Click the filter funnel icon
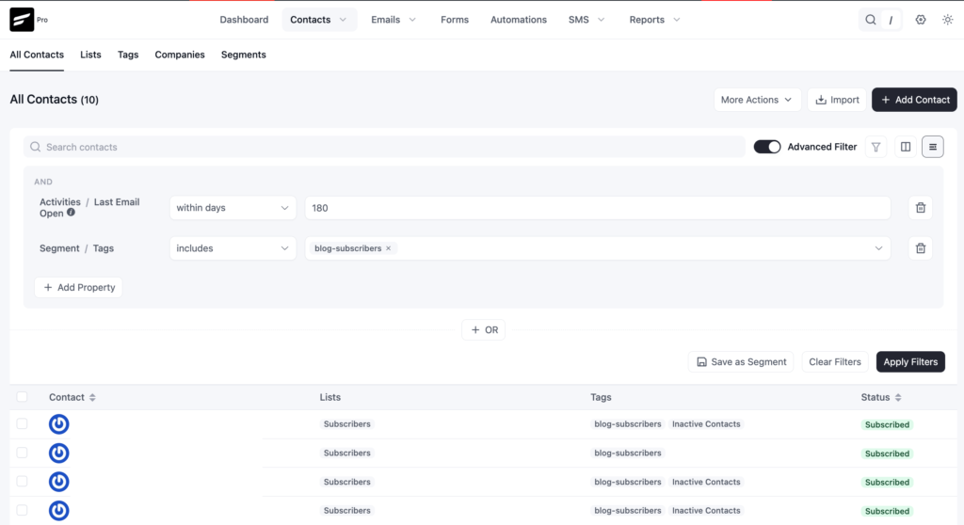964x525 pixels. pyautogui.click(x=876, y=147)
